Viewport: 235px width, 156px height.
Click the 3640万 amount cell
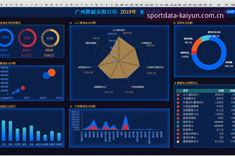pyautogui.click(x=219, y=95)
